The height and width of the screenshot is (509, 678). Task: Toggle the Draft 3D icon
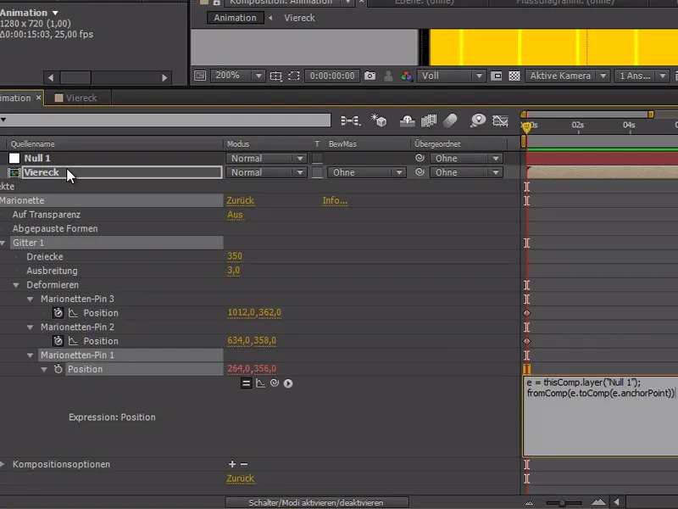[378, 120]
